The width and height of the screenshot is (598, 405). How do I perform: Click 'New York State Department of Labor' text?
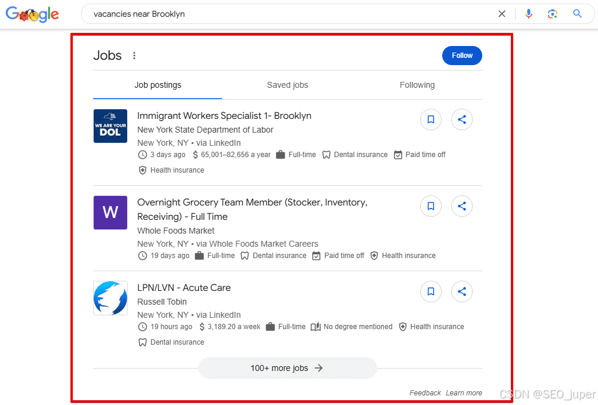click(x=205, y=130)
